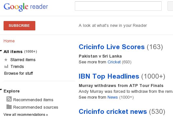Image resolution: width=173 pixels, height=119 pixels.
Task: Click the red SUBSCRIBE button
Action: coord(19,26)
